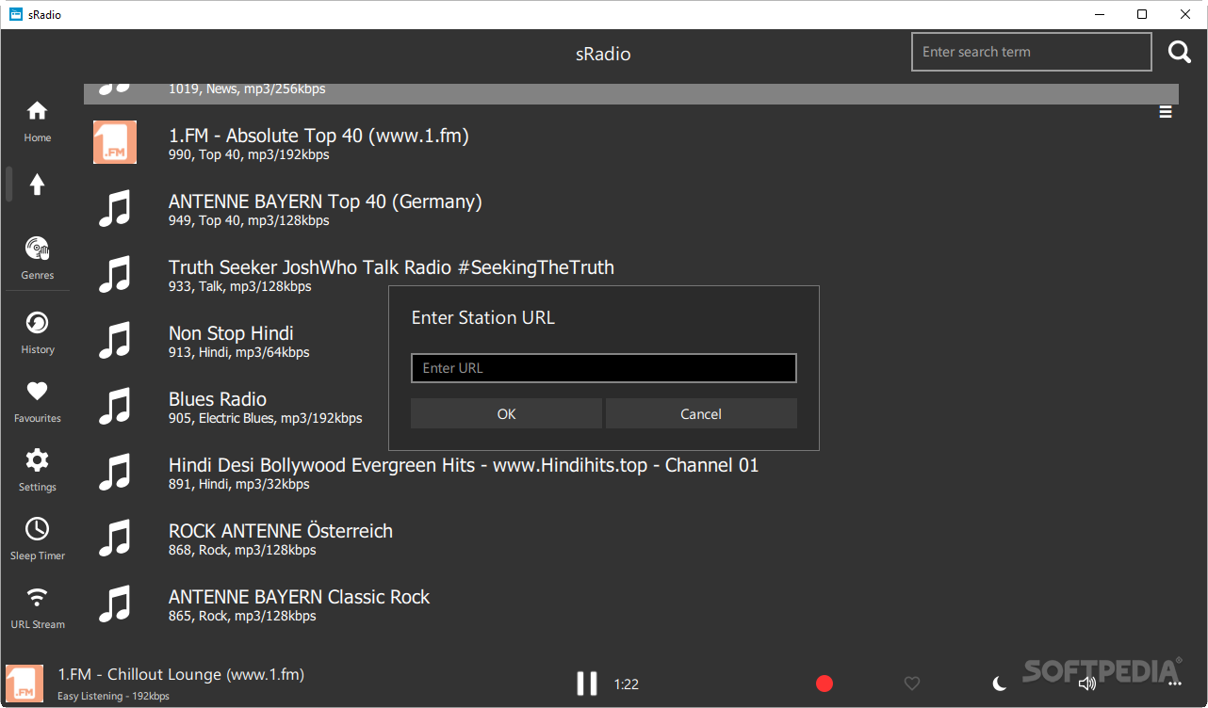Click the 868, Rock, mp3/128kbps details

point(242,550)
